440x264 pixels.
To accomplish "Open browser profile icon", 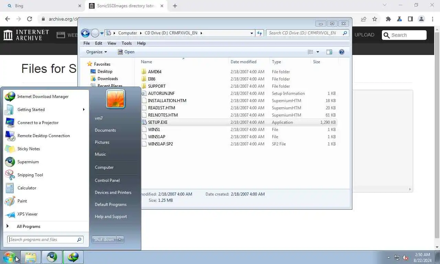I will 421,19.
